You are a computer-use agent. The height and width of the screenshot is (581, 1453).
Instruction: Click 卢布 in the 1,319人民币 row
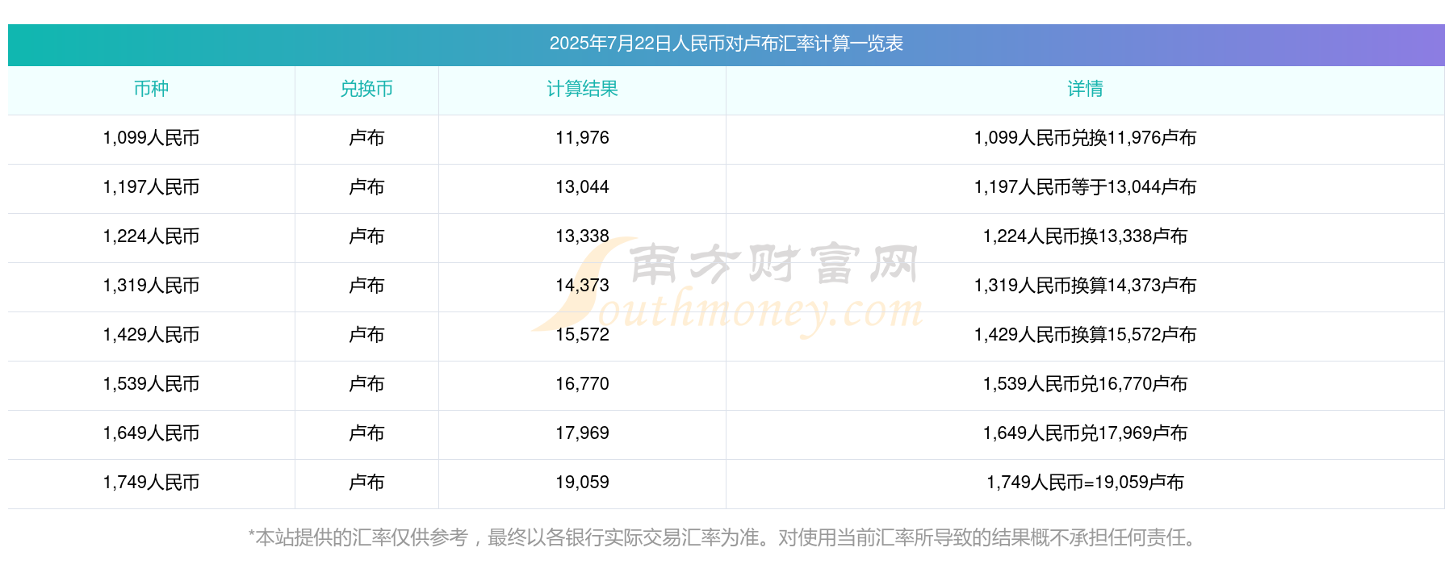(366, 286)
